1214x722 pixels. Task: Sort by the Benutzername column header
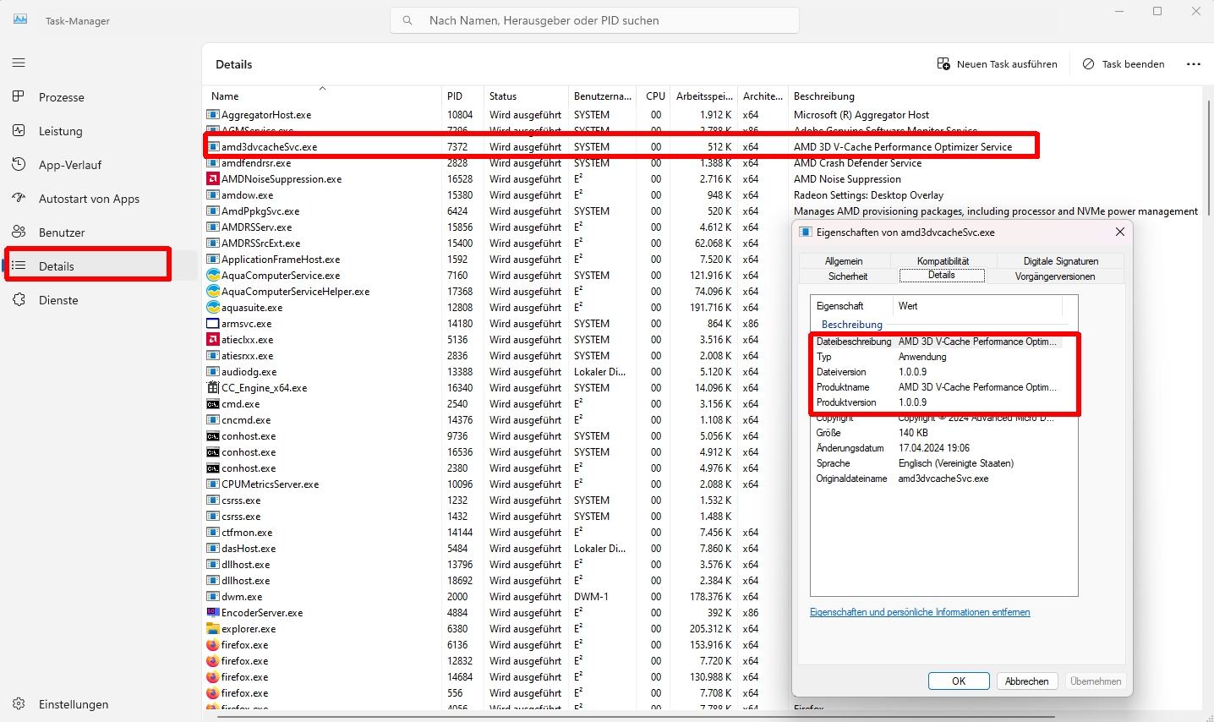(x=604, y=96)
